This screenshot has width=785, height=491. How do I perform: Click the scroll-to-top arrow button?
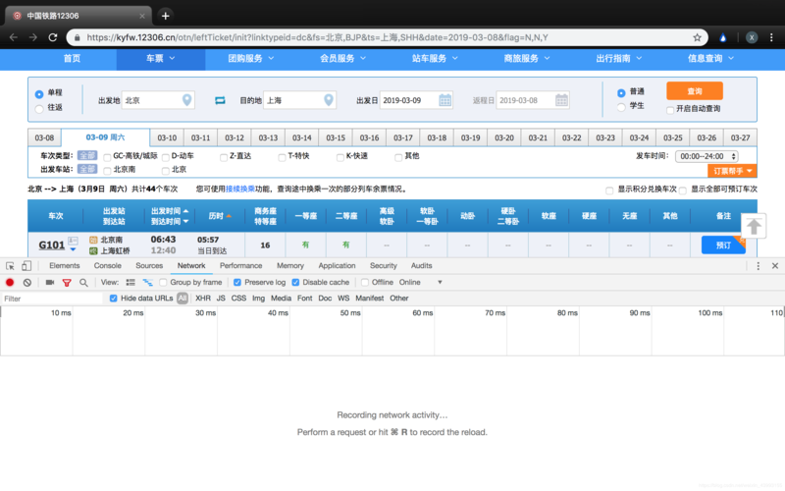coord(754,226)
